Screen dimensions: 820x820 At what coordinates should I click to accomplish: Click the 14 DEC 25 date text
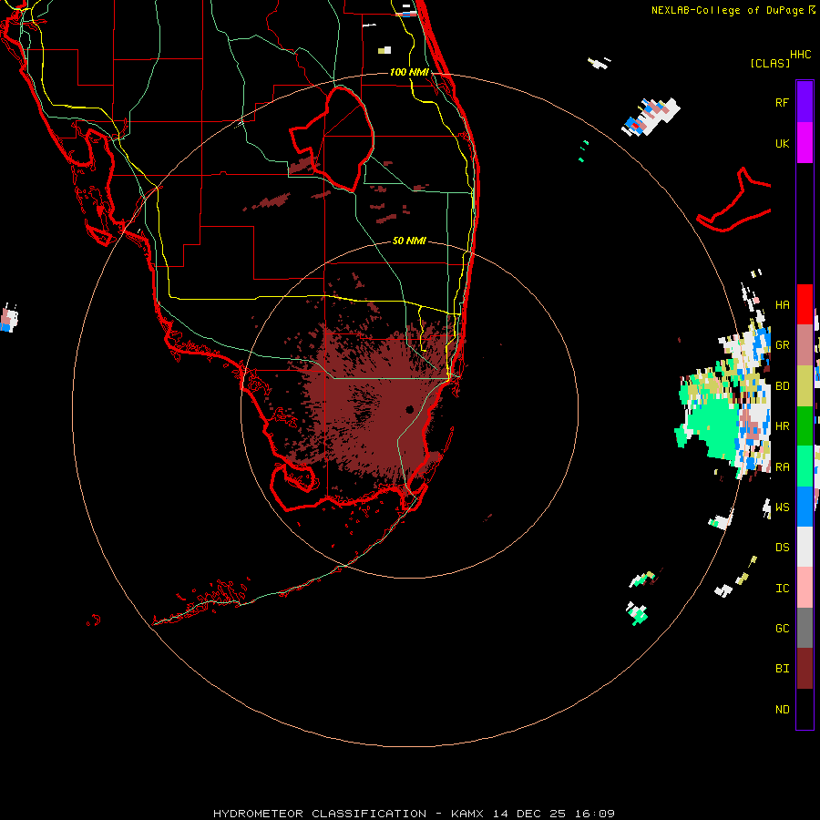529,814
